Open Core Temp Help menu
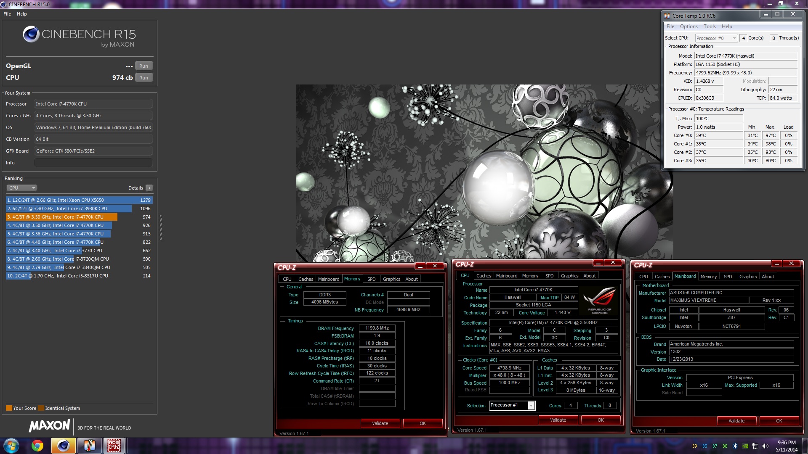Image resolution: width=808 pixels, height=454 pixels. coord(727,26)
